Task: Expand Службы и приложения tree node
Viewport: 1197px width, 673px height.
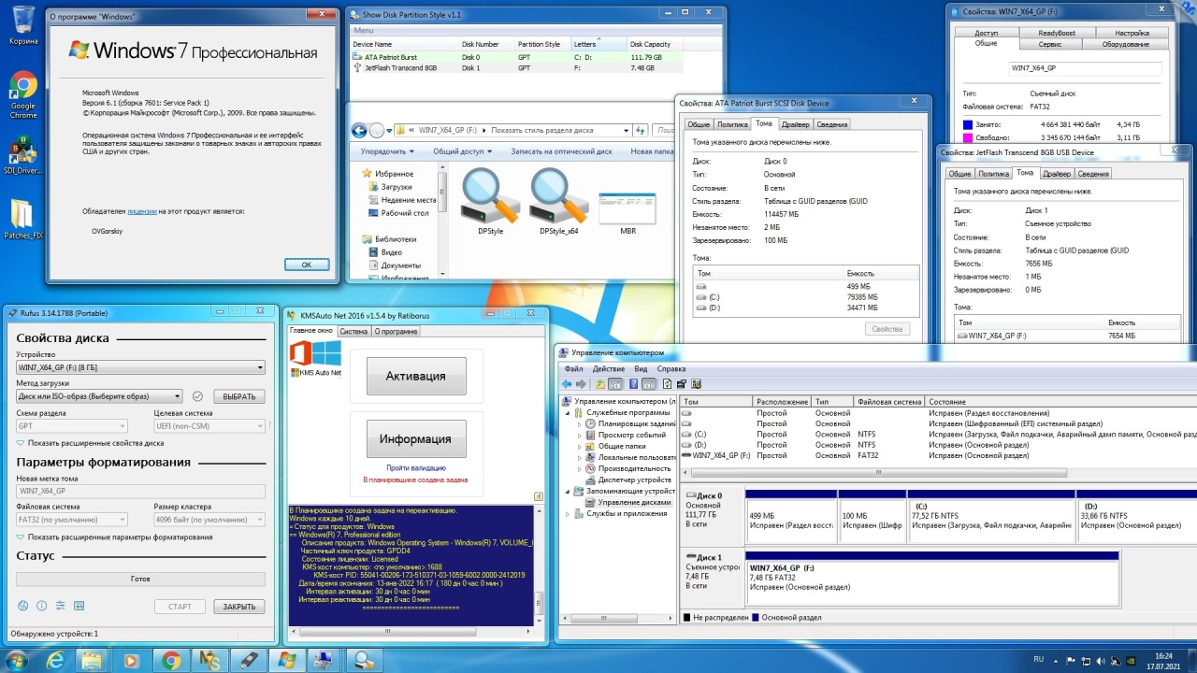Action: (x=568, y=513)
